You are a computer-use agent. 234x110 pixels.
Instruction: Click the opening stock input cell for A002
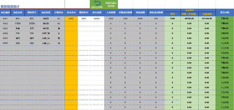[x=84, y=24]
